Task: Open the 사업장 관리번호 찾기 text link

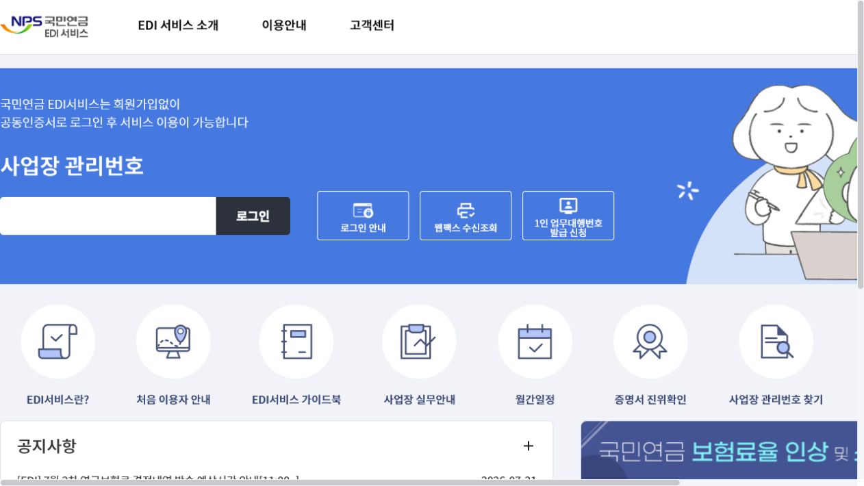Action: pyautogui.click(x=776, y=400)
